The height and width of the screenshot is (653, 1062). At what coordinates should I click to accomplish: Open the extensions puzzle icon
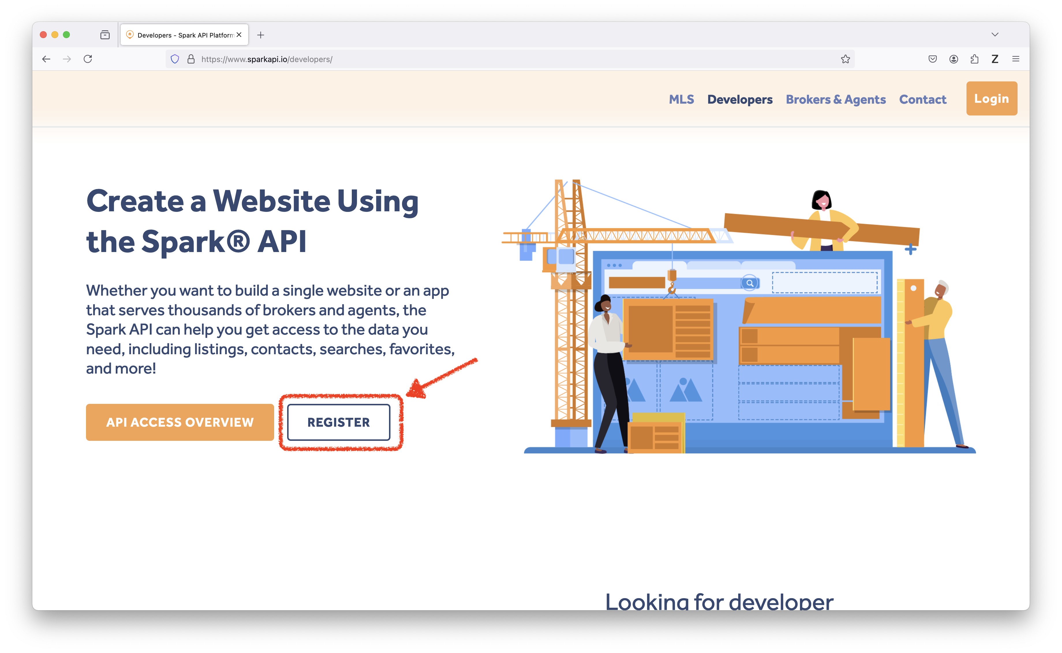(974, 59)
